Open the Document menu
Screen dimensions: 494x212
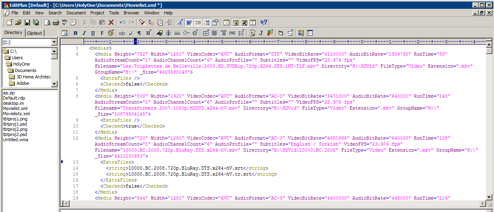pos(76,13)
